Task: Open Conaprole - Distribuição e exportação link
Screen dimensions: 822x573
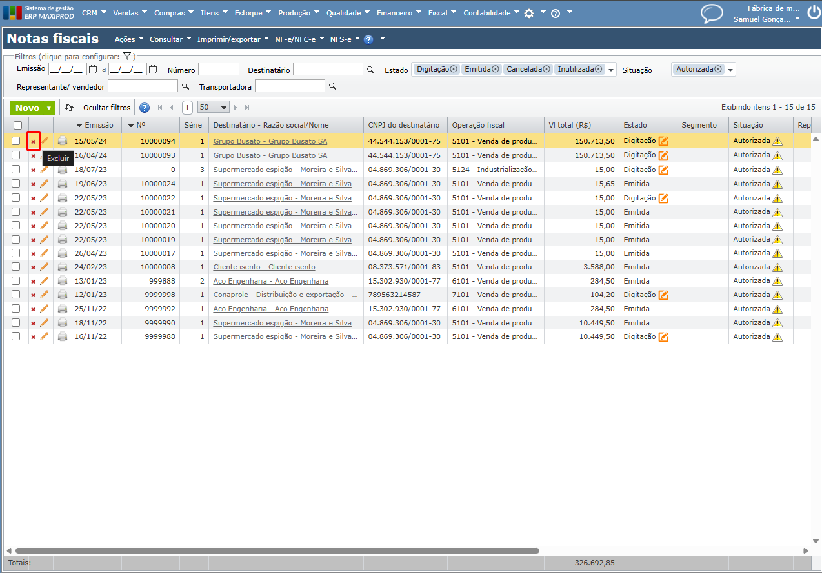Action: coord(286,295)
